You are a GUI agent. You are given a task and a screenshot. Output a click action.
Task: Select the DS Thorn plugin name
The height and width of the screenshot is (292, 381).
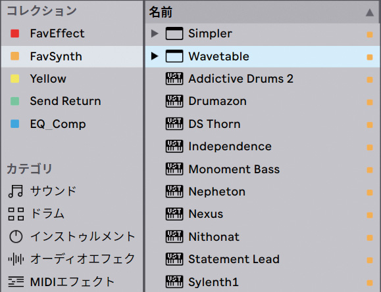[x=215, y=124]
